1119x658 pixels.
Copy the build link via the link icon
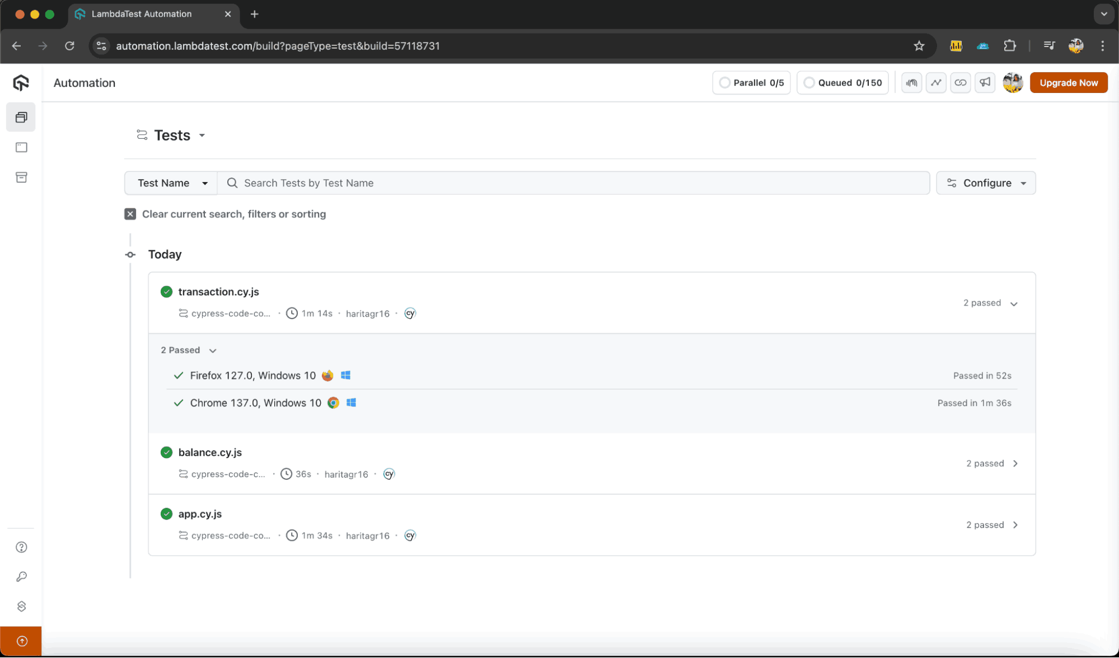pos(961,82)
